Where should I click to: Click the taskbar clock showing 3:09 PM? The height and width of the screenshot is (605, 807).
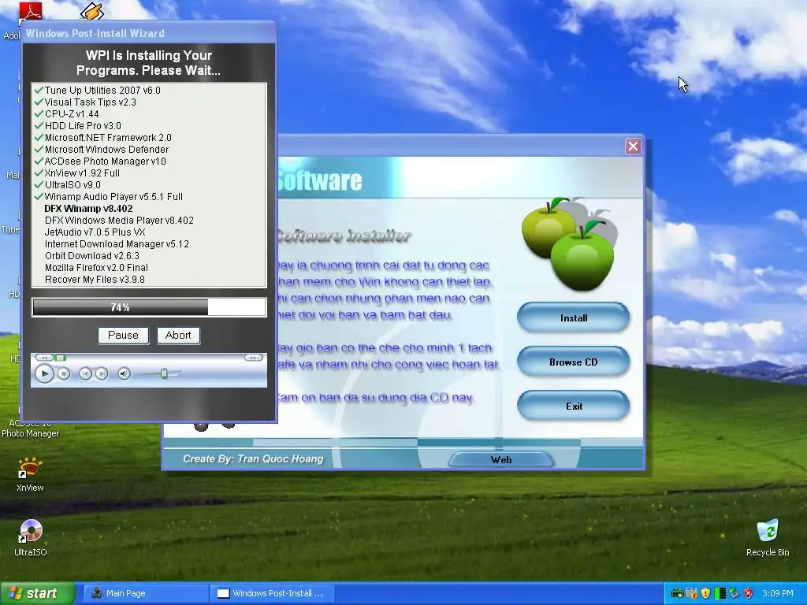[x=778, y=593]
